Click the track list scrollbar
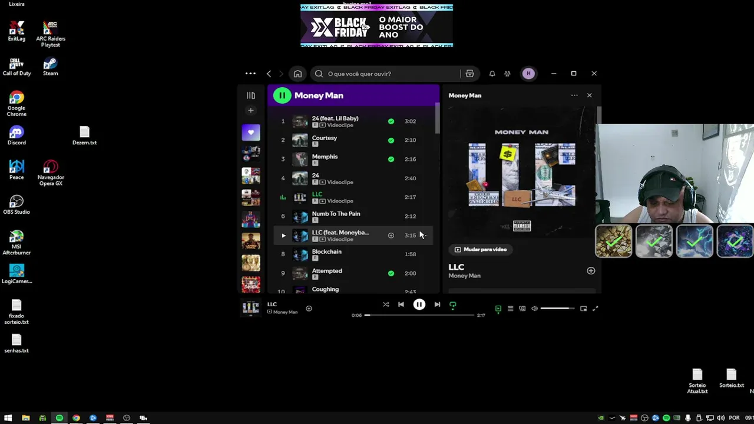Image resolution: width=754 pixels, height=424 pixels. [x=437, y=118]
